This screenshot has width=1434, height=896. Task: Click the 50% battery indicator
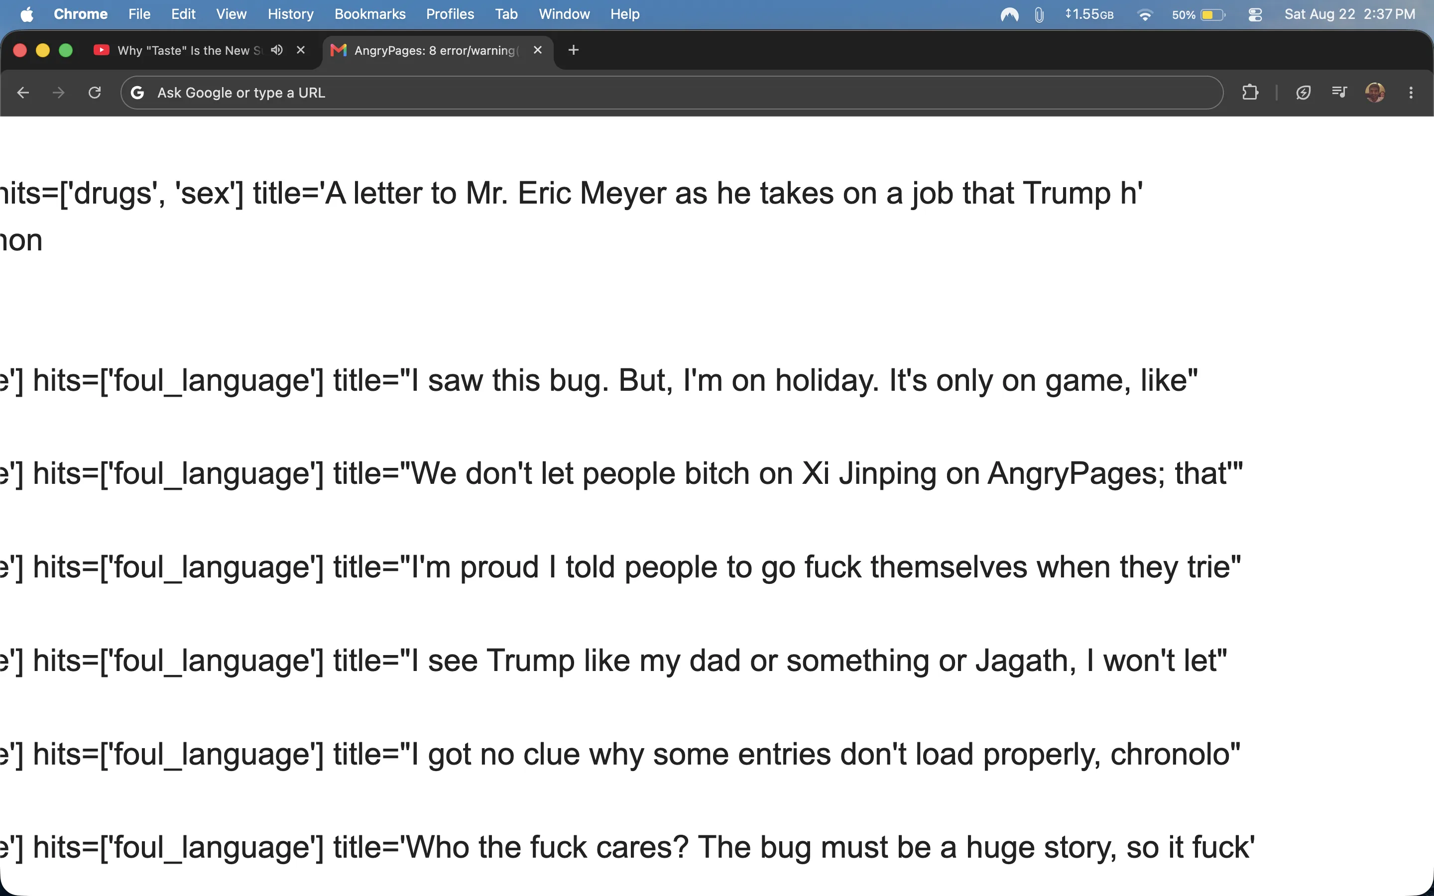(x=1198, y=14)
